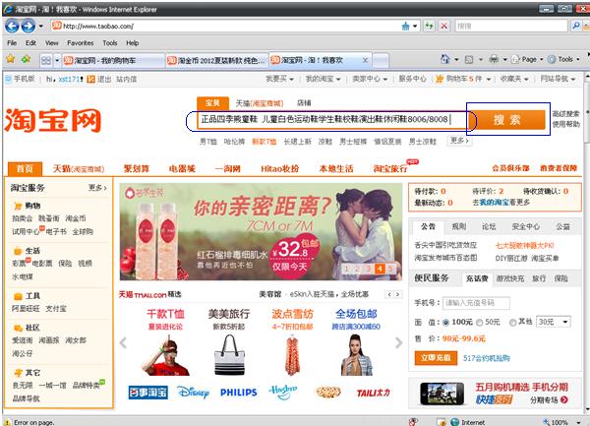Switch to the 淘宝网 - 我的购物车 tab
Viewport: 590px width, 426px height.
click(x=113, y=60)
